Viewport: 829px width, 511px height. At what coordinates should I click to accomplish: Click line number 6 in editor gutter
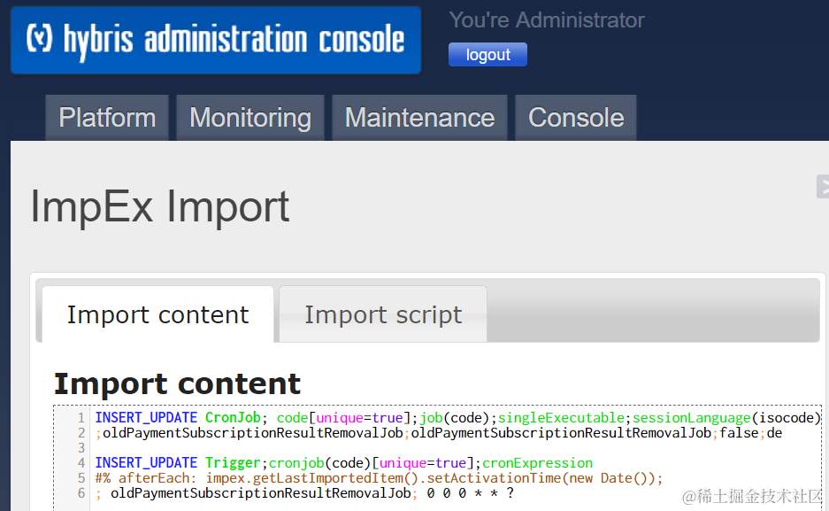(81, 493)
